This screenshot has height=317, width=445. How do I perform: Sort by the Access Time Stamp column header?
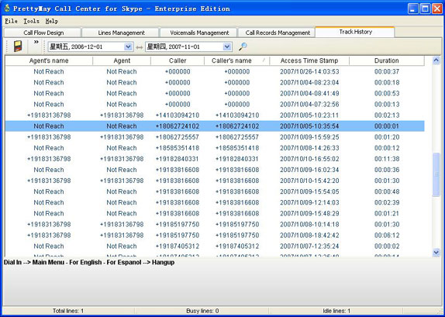(x=309, y=60)
